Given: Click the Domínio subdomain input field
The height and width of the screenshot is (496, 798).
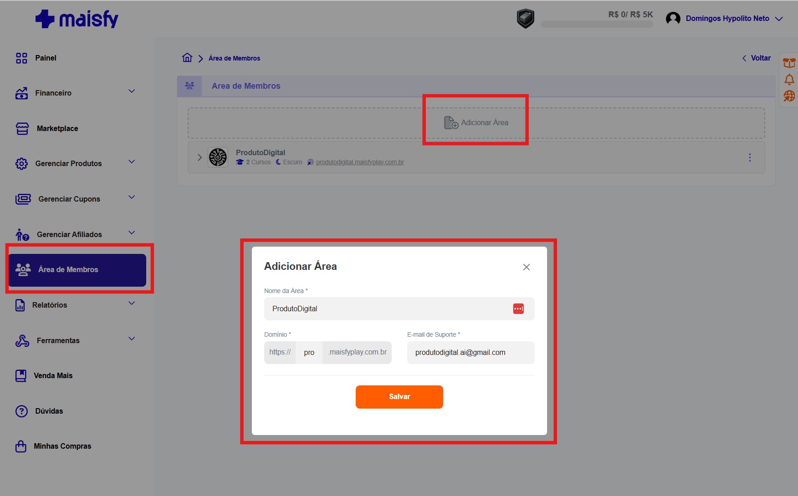Looking at the screenshot, I should point(309,353).
